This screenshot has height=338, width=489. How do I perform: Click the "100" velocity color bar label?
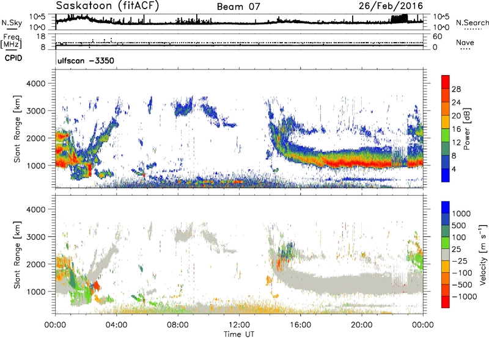point(459,237)
